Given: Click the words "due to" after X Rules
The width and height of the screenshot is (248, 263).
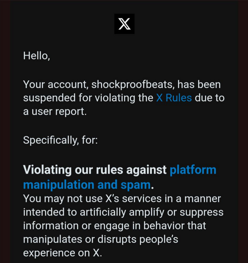Looking at the screenshot, I should point(209,97).
